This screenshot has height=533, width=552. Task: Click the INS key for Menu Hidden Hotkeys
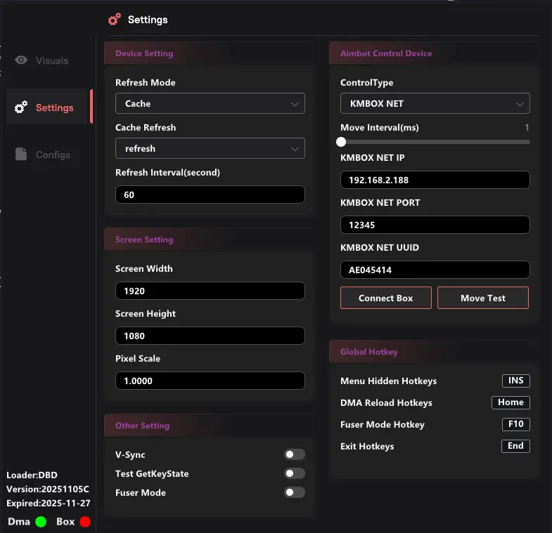515,381
